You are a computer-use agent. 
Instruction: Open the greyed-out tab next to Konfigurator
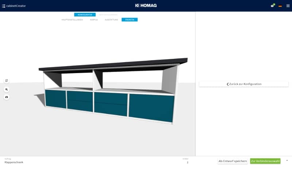coord(108,15)
